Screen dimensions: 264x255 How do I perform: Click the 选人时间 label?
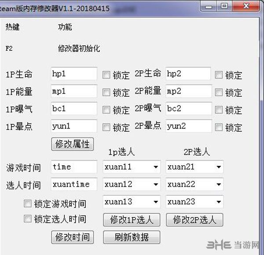23,186
